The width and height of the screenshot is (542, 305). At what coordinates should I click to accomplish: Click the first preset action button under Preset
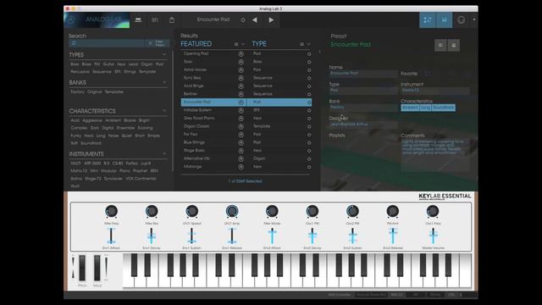(440, 45)
